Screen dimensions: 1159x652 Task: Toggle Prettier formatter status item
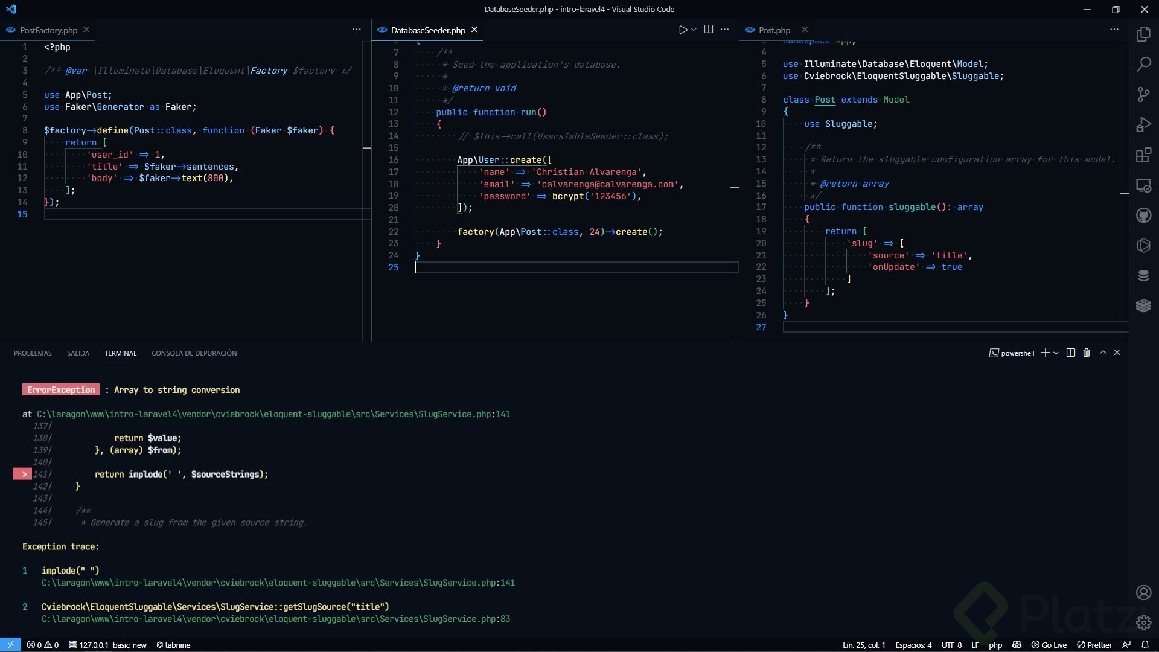pos(1094,645)
